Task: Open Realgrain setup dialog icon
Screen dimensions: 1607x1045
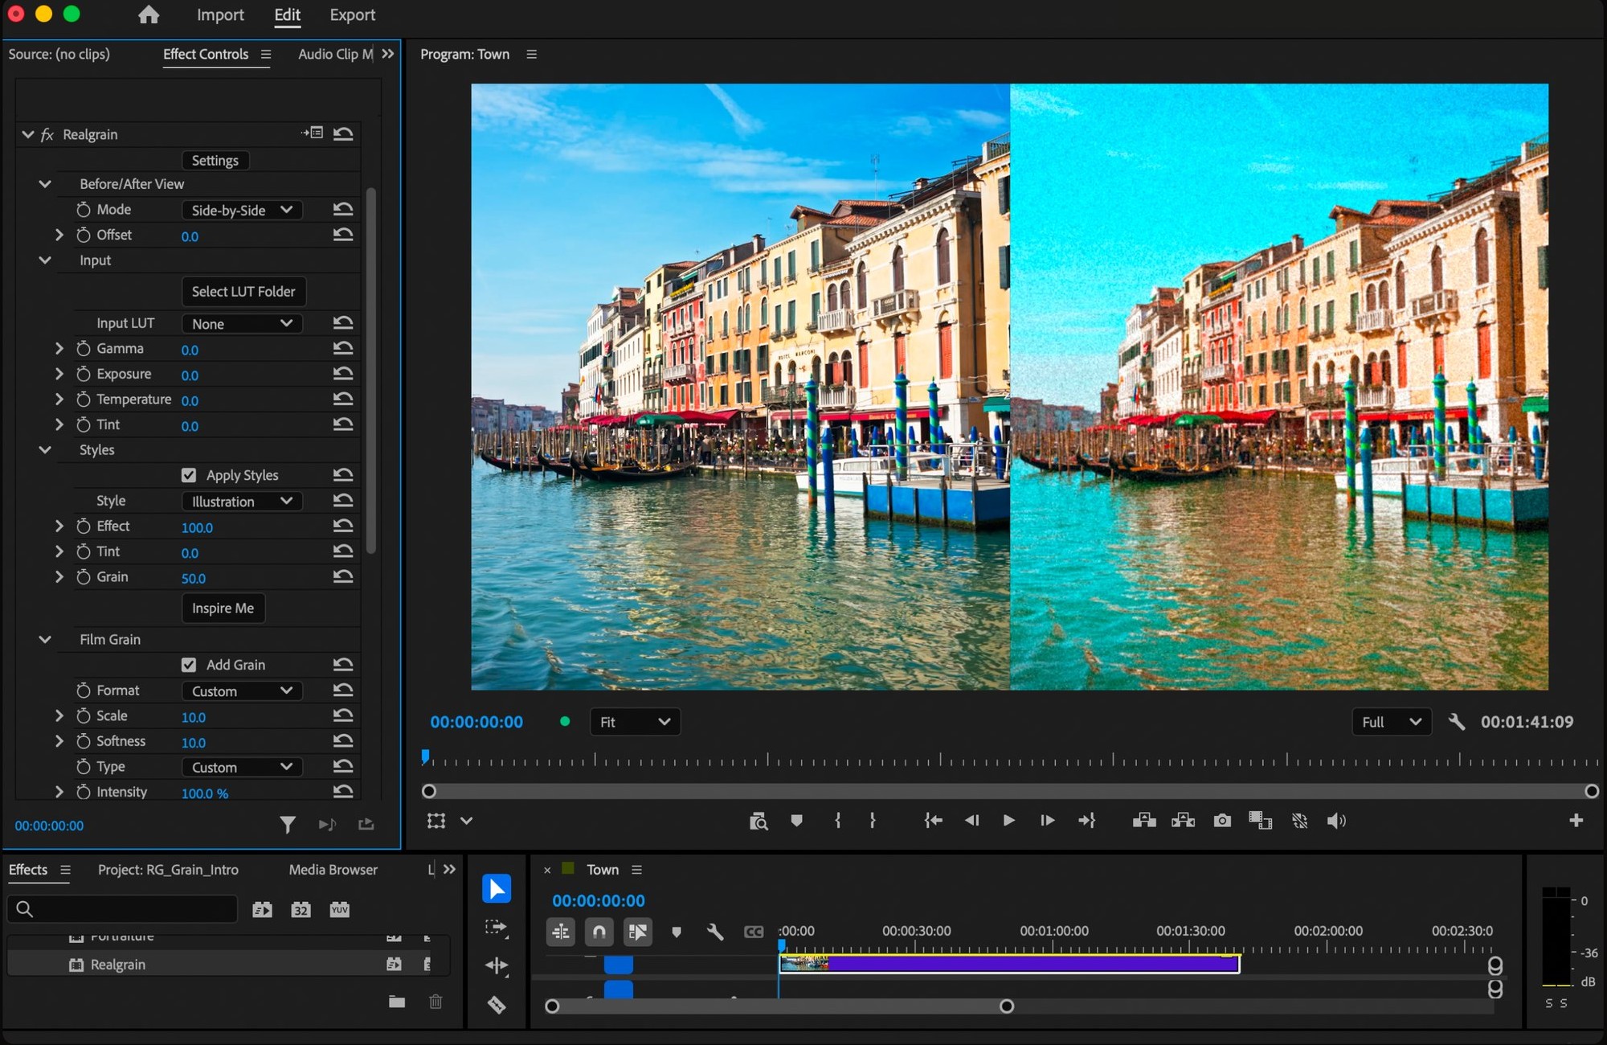Action: [x=313, y=133]
